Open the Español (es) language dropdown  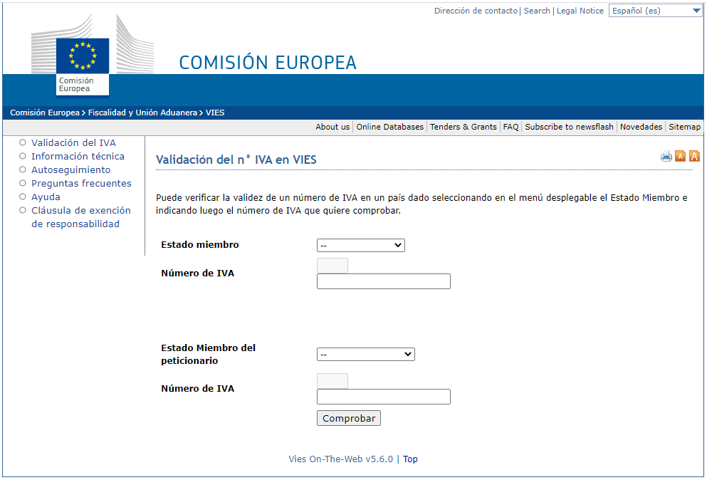pos(656,11)
